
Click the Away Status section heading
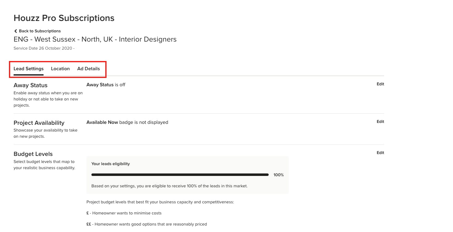pyautogui.click(x=31, y=85)
